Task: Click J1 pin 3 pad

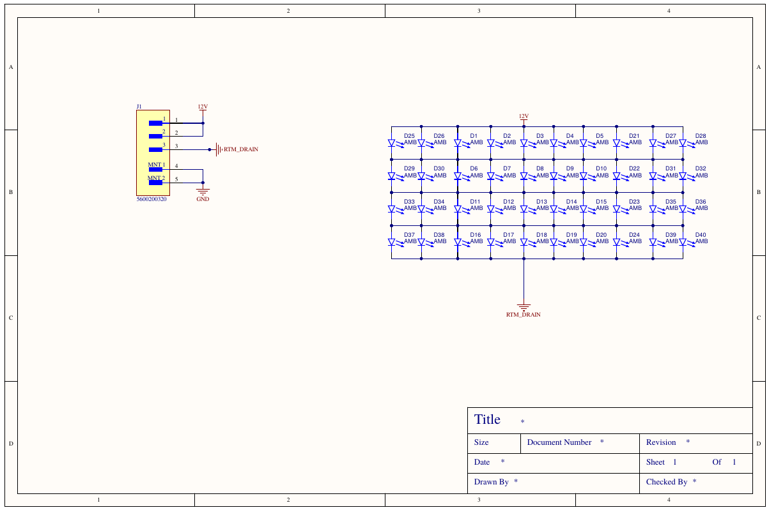Action: pos(155,149)
